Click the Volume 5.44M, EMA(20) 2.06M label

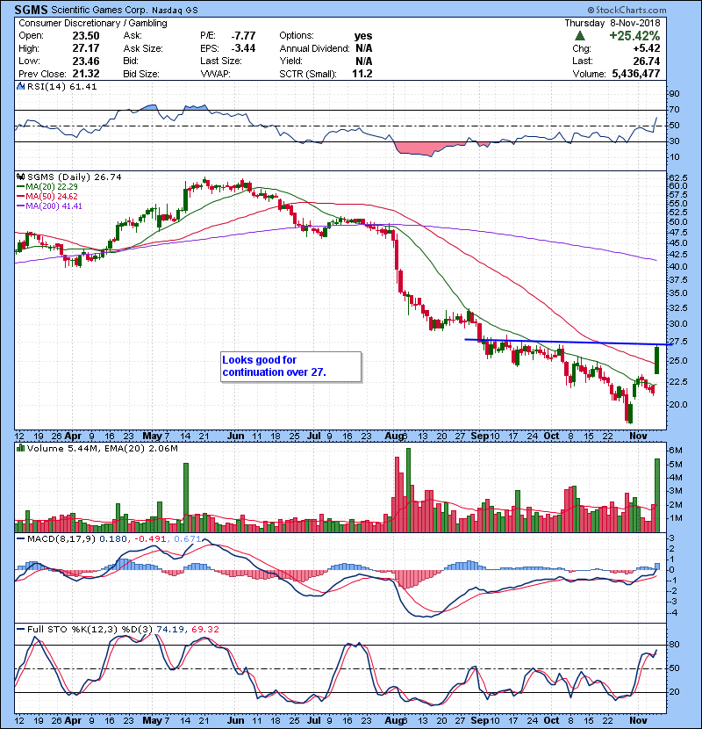coord(102,449)
